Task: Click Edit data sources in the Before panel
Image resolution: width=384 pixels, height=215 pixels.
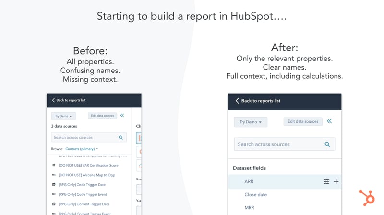Action: (102, 116)
